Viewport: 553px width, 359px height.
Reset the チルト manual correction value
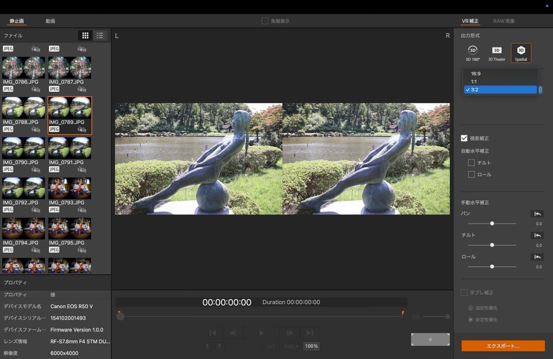[536, 235]
